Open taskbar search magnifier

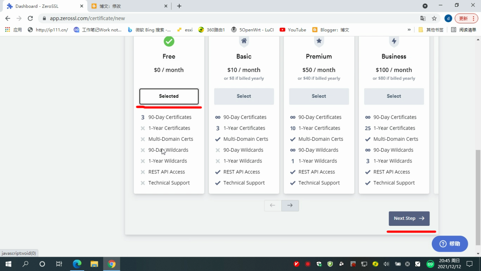click(25, 264)
